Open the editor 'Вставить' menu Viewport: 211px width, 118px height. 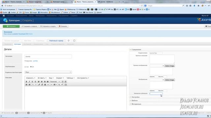42,78
